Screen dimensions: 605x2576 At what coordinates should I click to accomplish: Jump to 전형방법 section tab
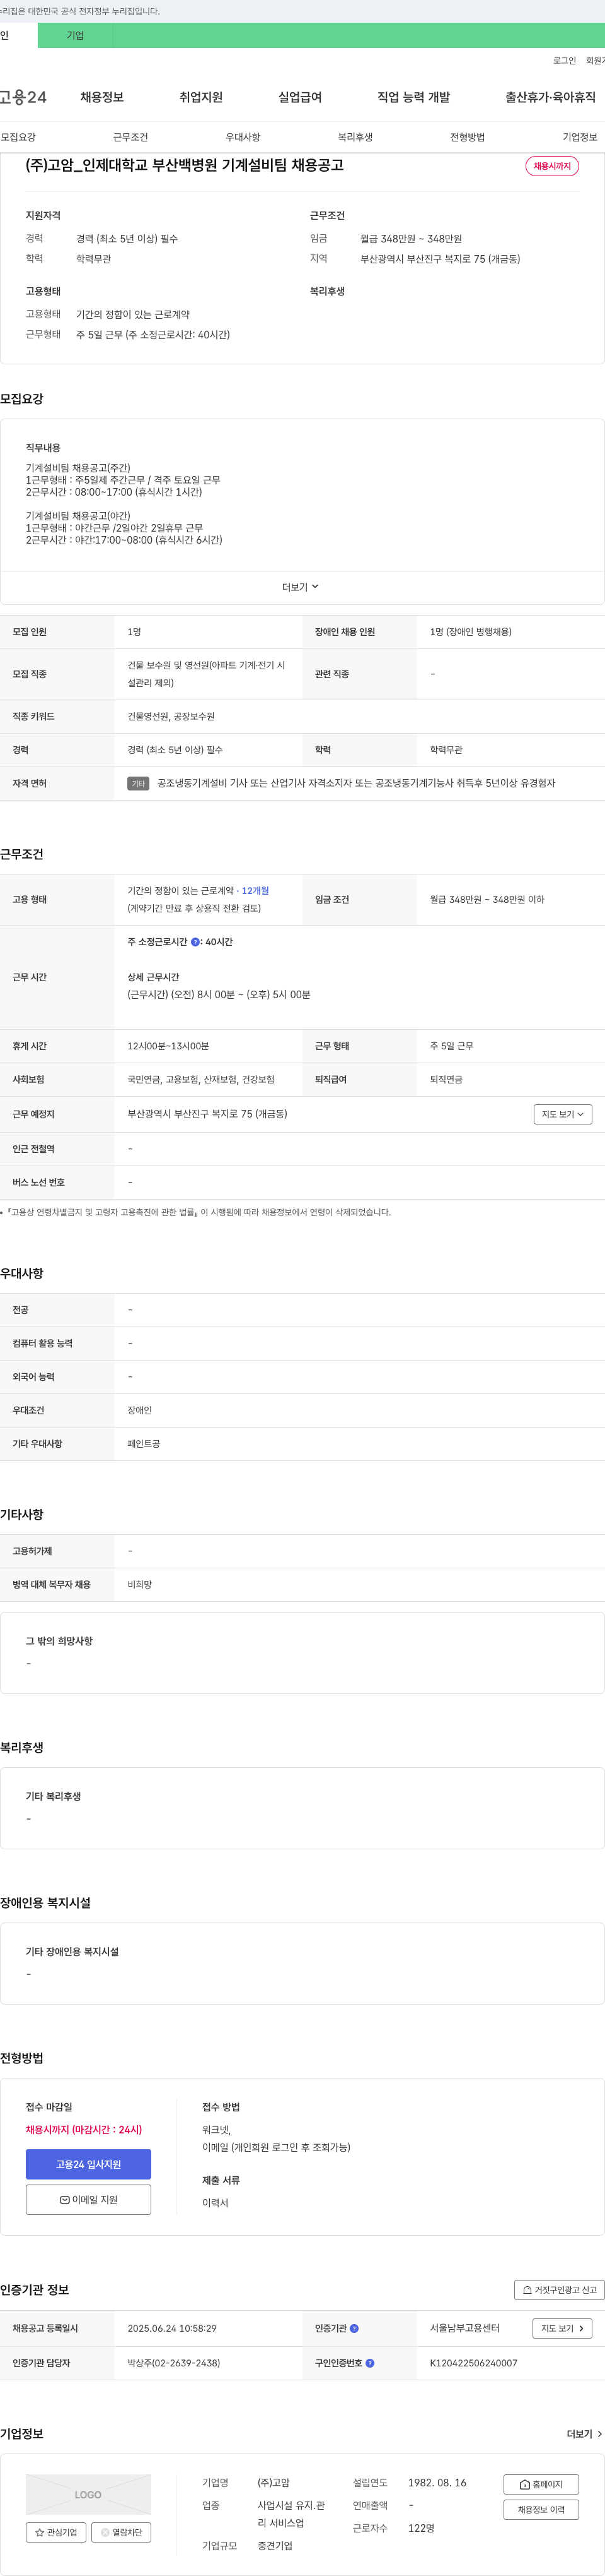point(467,137)
